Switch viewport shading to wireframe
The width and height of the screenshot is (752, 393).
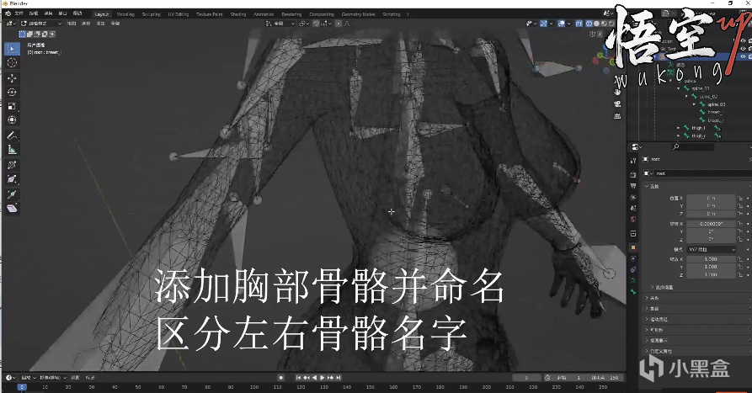pyautogui.click(x=589, y=23)
